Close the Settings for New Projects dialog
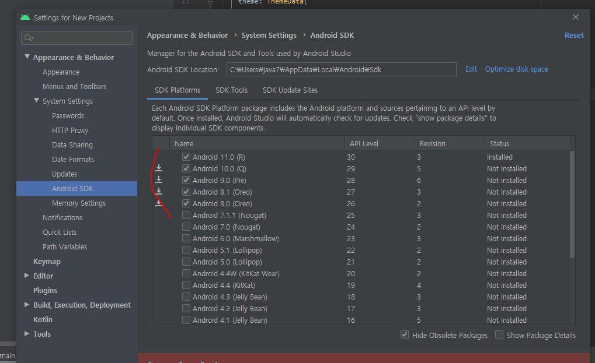This screenshot has width=595, height=363. pyautogui.click(x=576, y=17)
